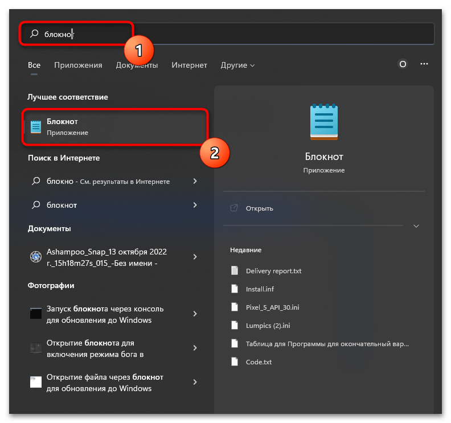Expand more actions chevron below Открыть
This screenshot has width=451, height=423.
pos(416,226)
